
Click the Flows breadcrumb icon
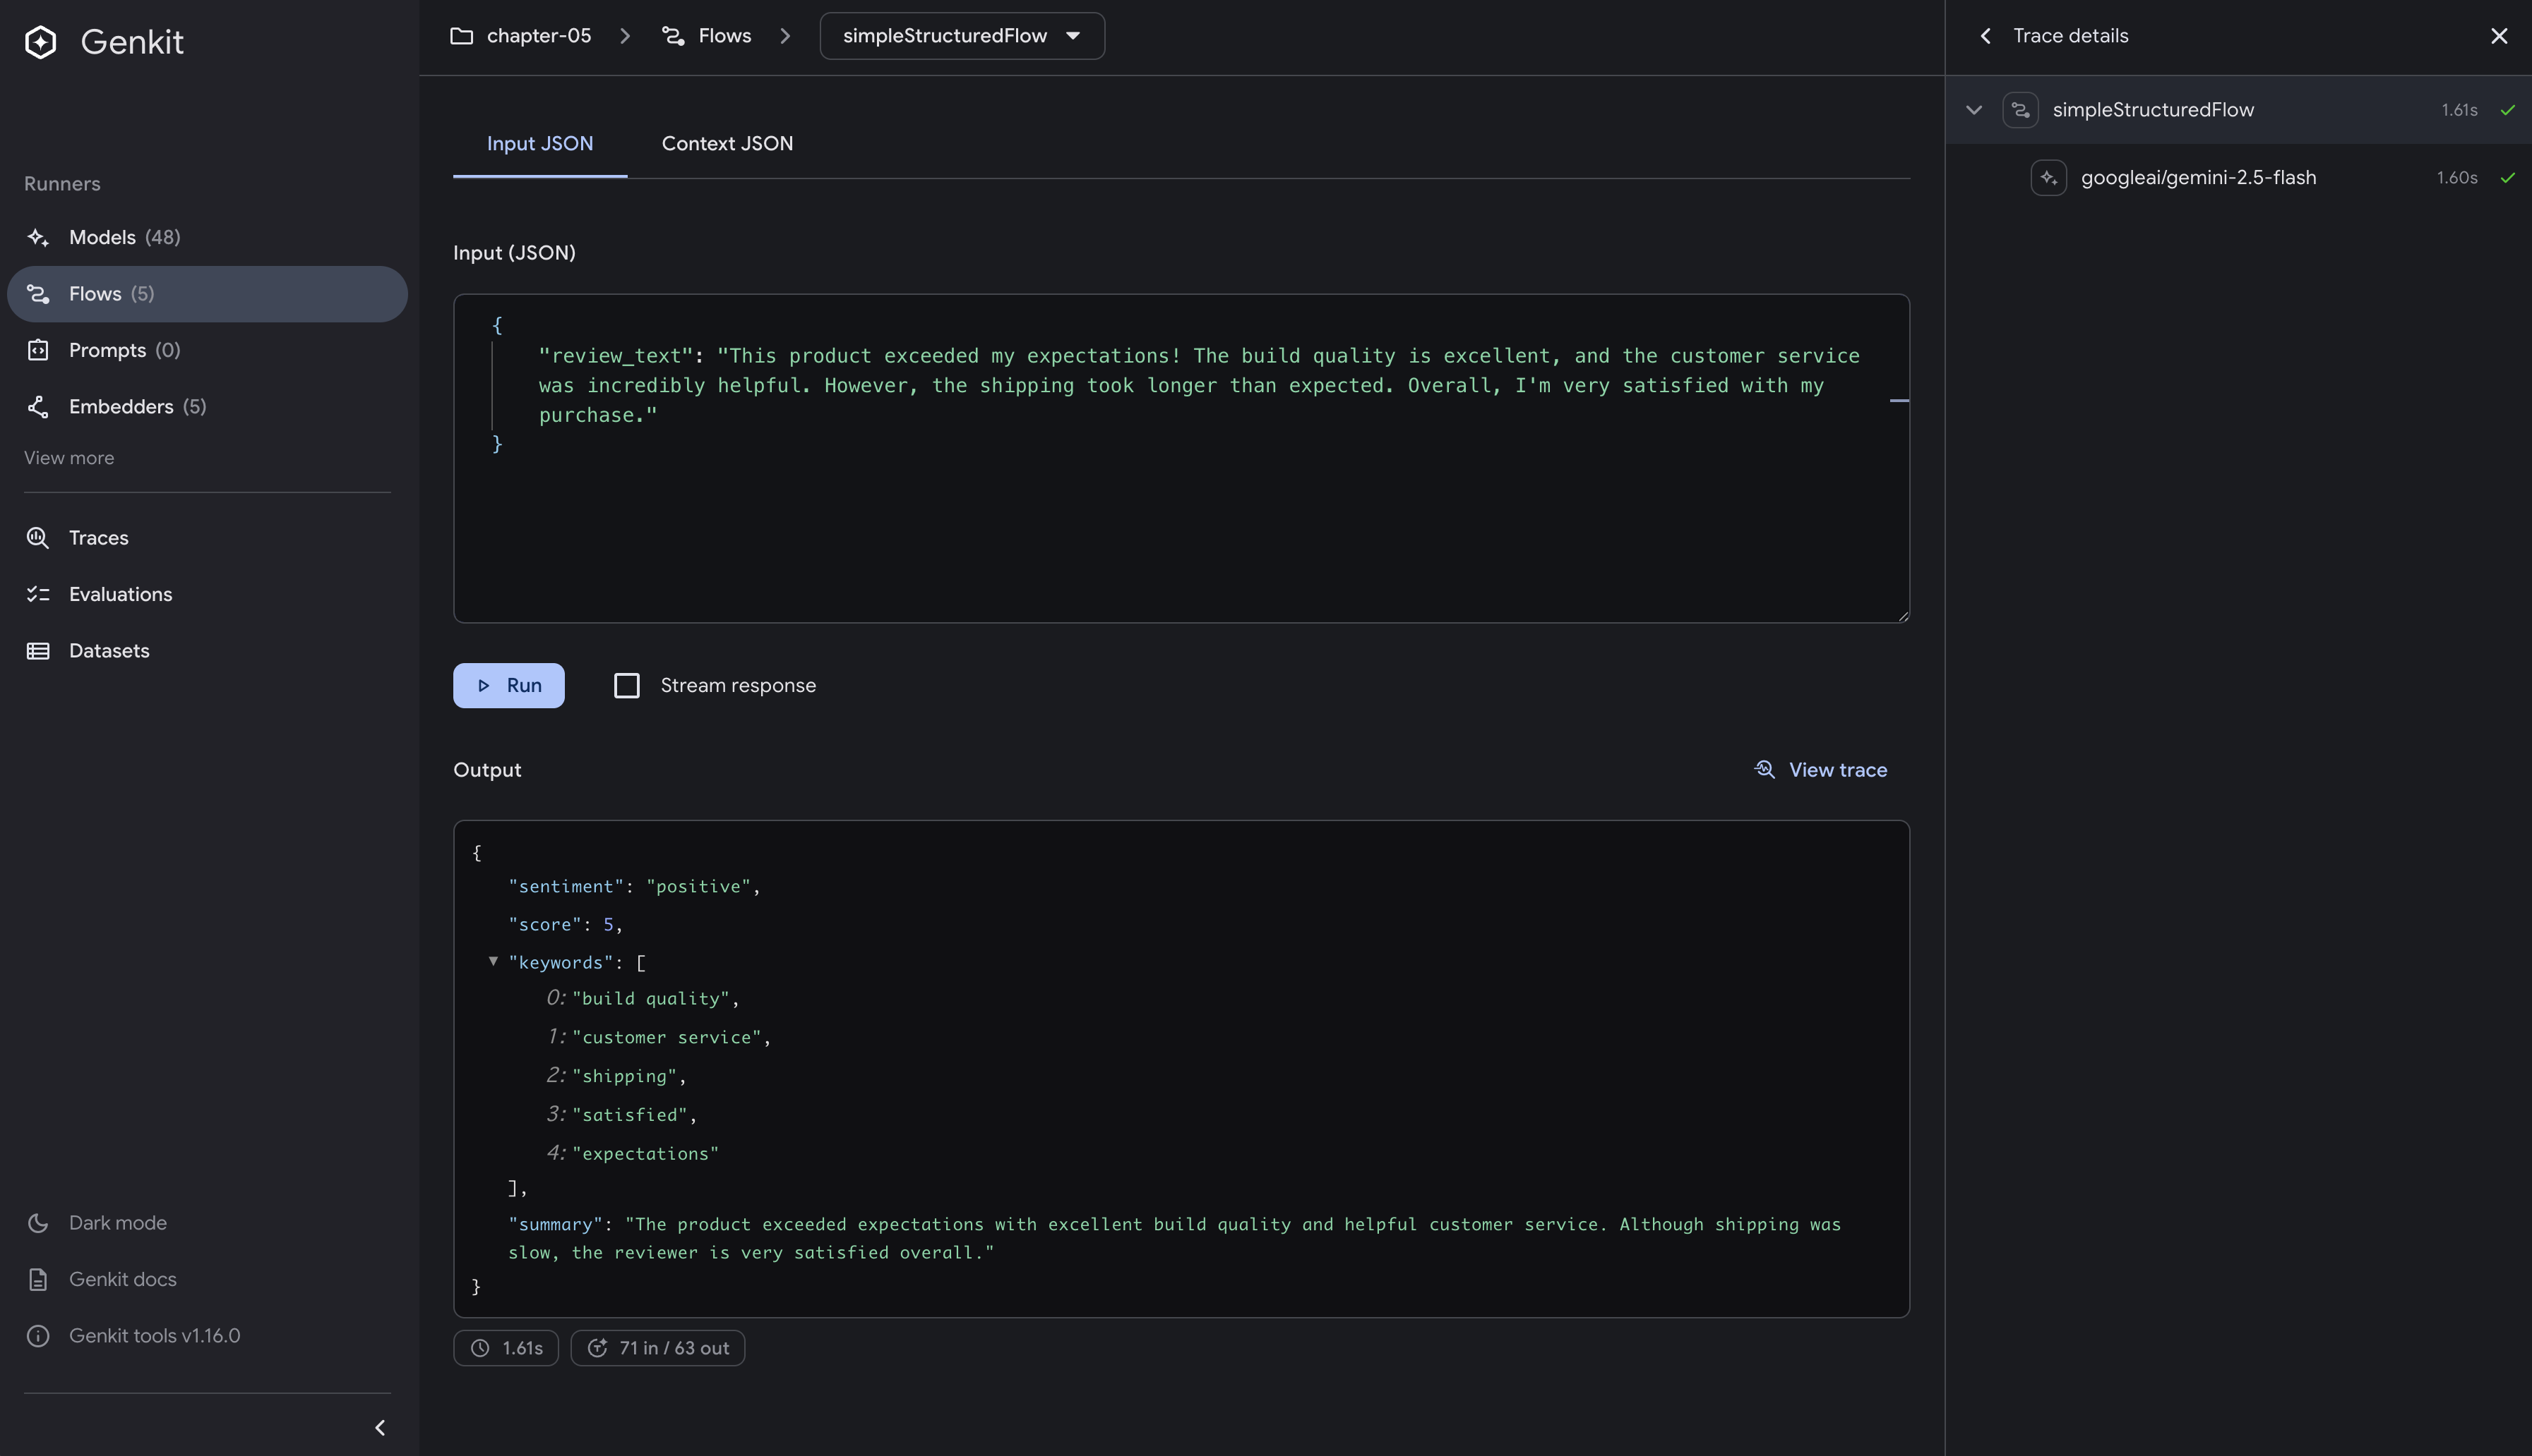pyautogui.click(x=674, y=36)
